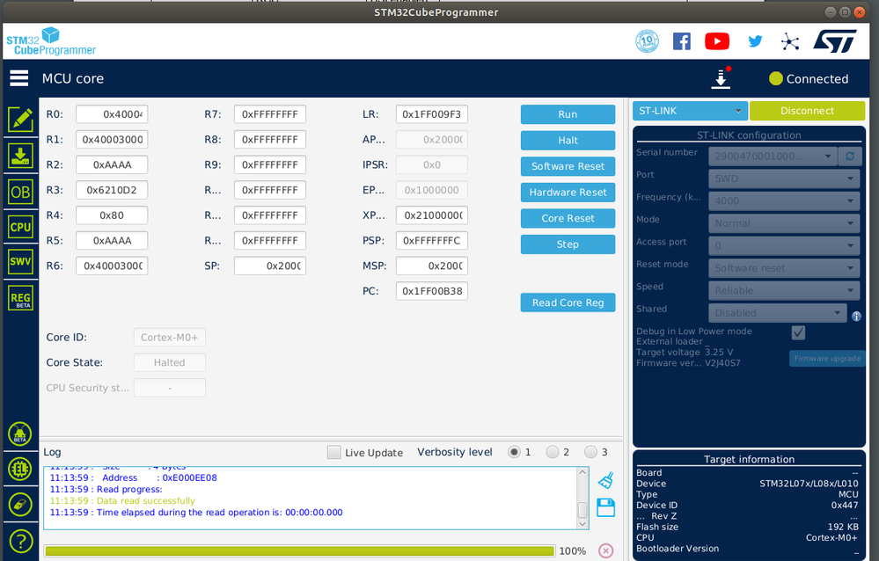Open the beta bug tool icon

coord(20,433)
